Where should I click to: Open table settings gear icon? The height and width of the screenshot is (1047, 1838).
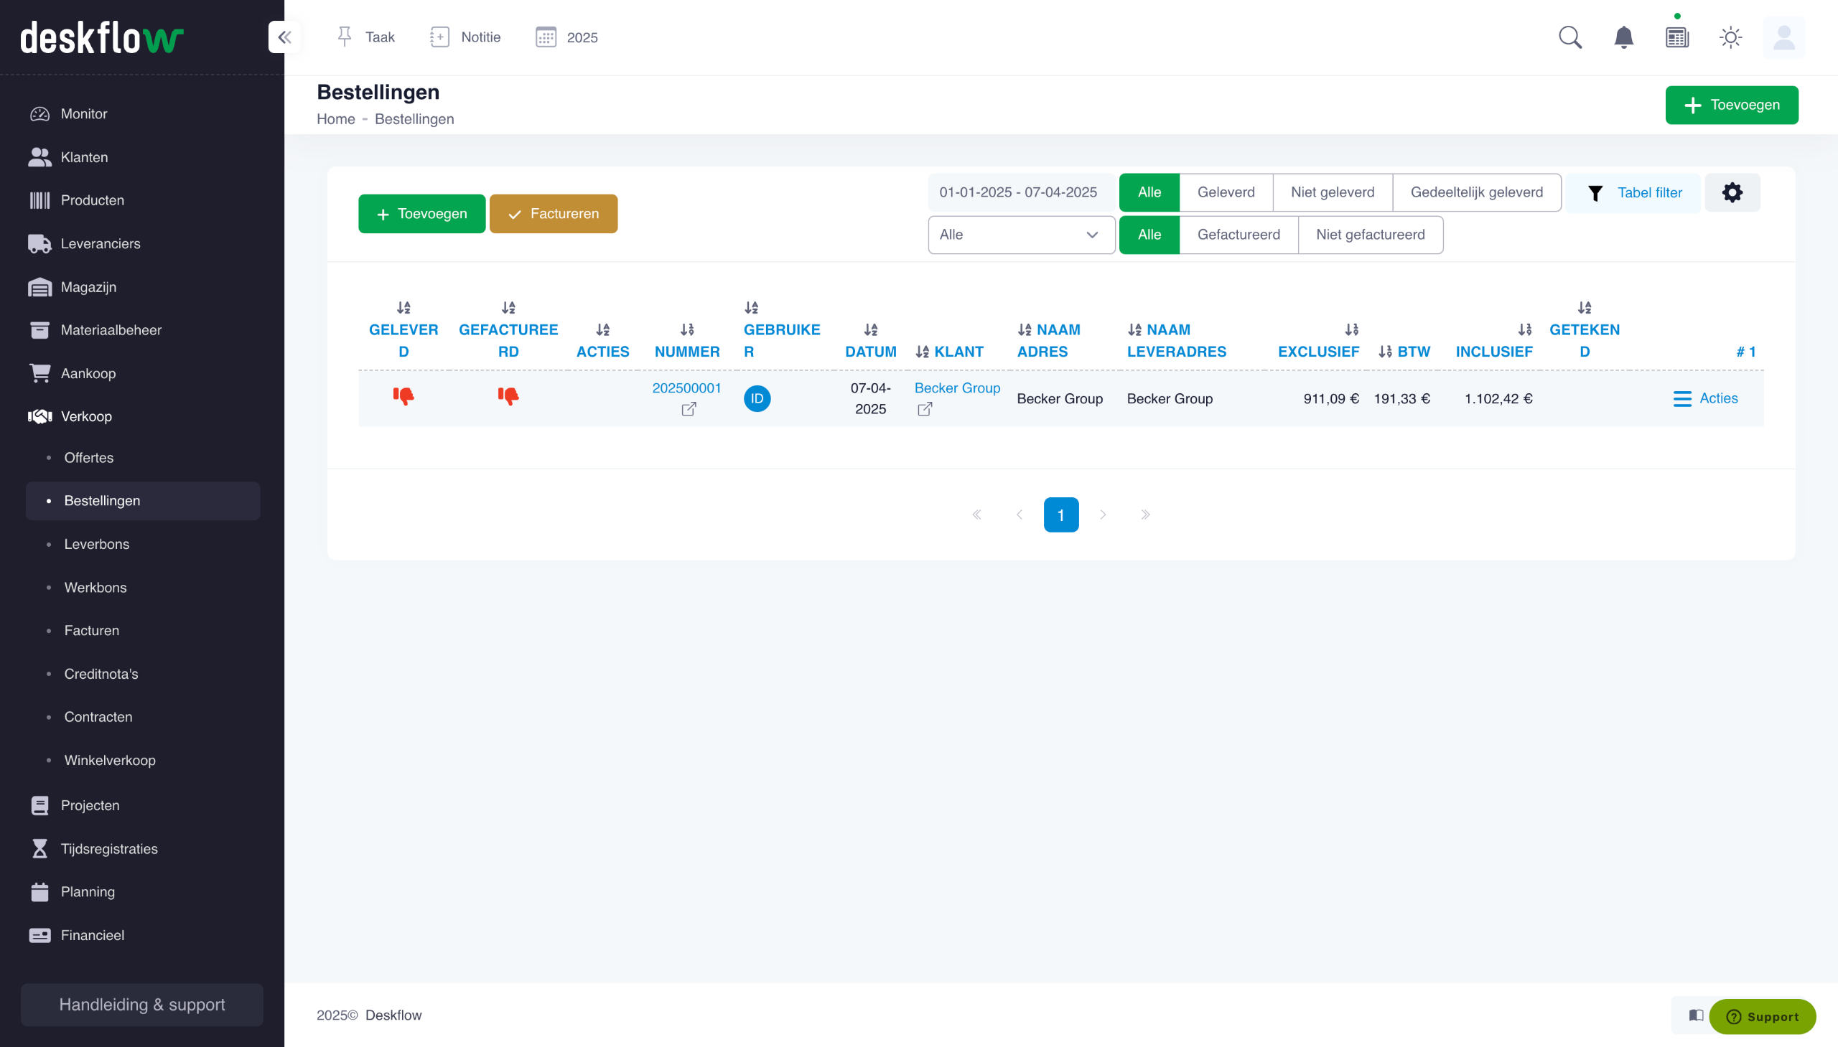pyautogui.click(x=1732, y=193)
